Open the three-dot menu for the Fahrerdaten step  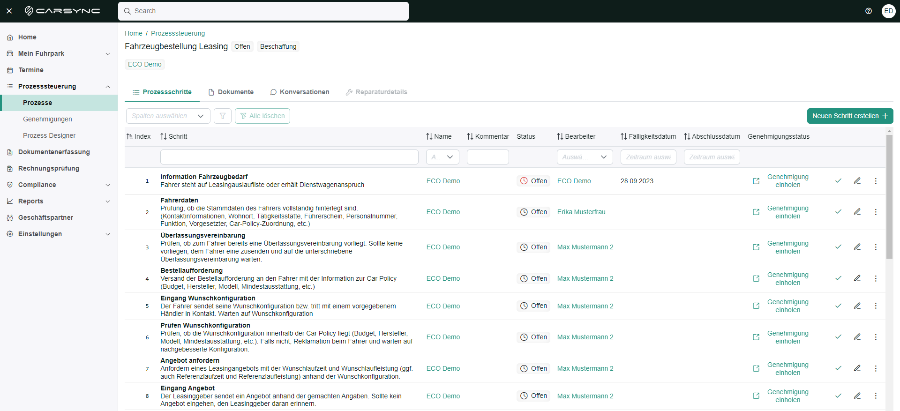(876, 212)
